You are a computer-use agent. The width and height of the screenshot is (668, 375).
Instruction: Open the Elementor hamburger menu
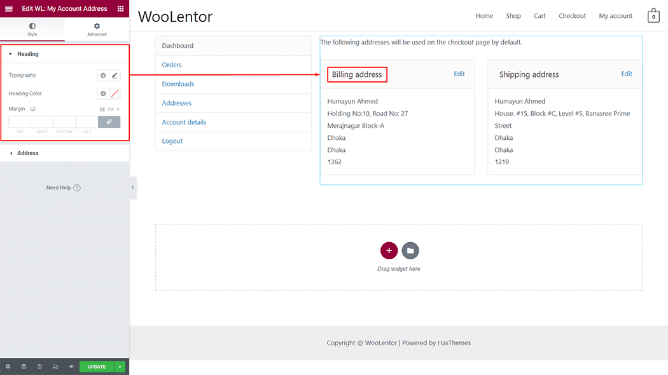(9, 9)
